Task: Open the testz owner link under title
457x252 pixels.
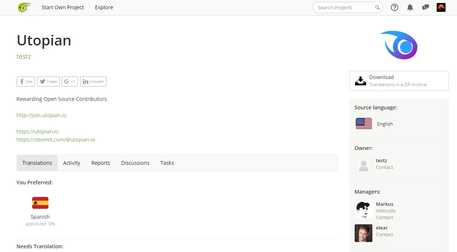Action: 24,57
